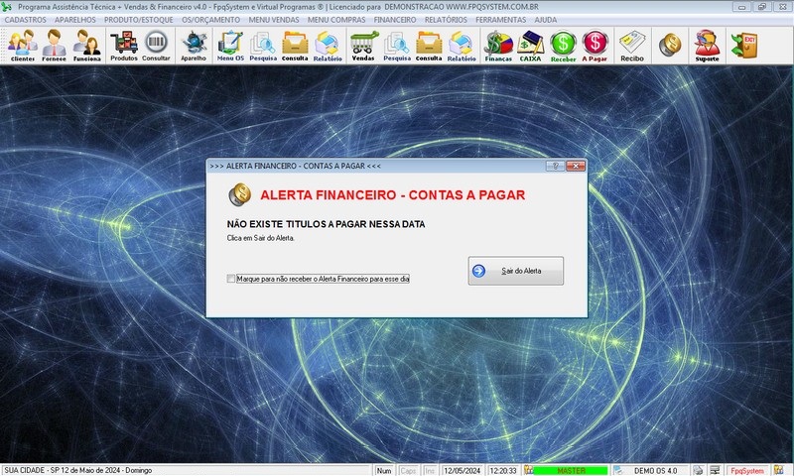Click the Consulta icon left of Finanças-side Relatório
Screen dimensions: 794x476
[x=429, y=45]
